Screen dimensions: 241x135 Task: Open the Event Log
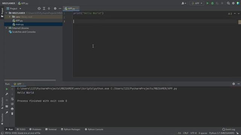[229, 129]
